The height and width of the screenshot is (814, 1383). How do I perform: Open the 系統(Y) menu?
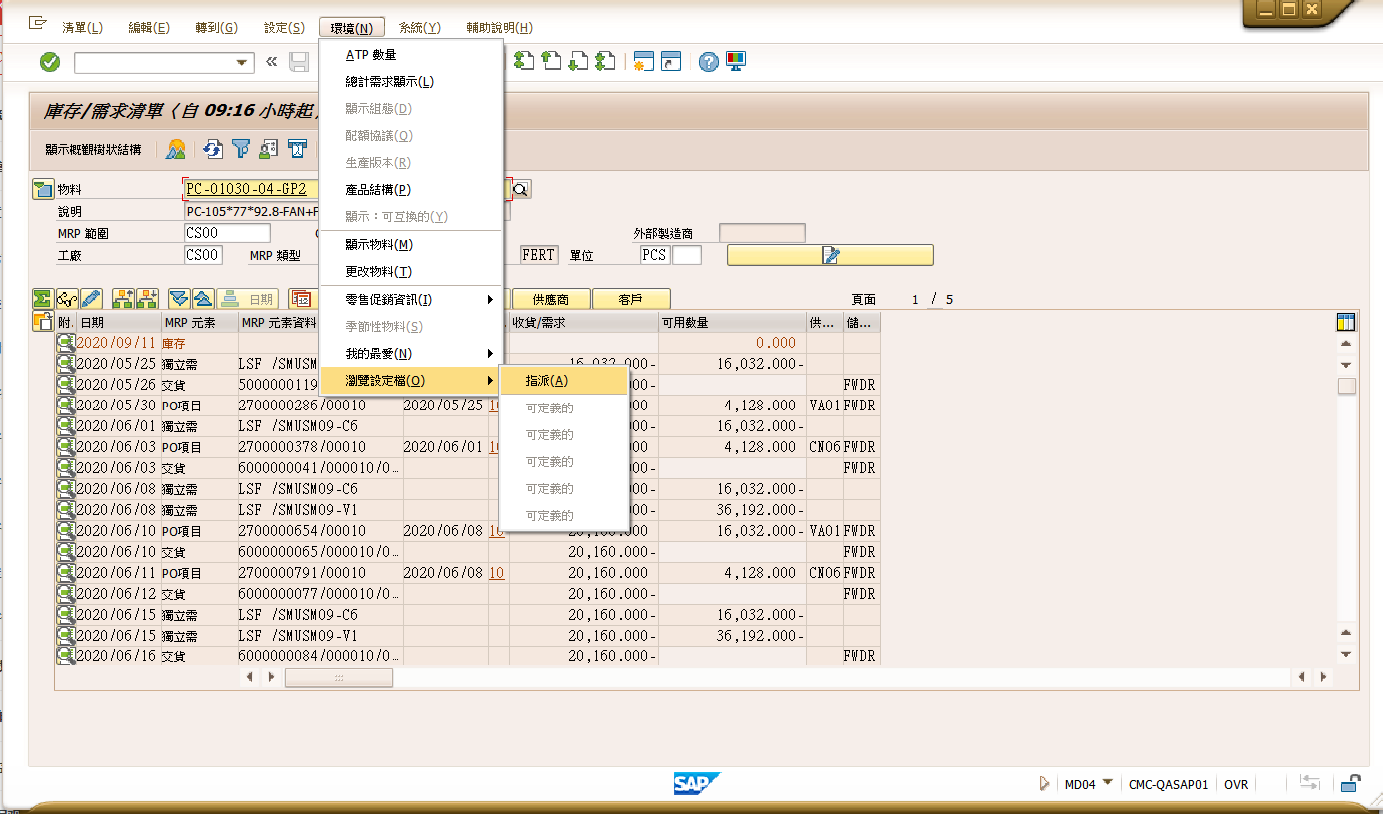point(419,27)
